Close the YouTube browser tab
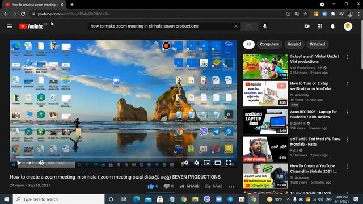The image size is (363, 204). click(62, 5)
